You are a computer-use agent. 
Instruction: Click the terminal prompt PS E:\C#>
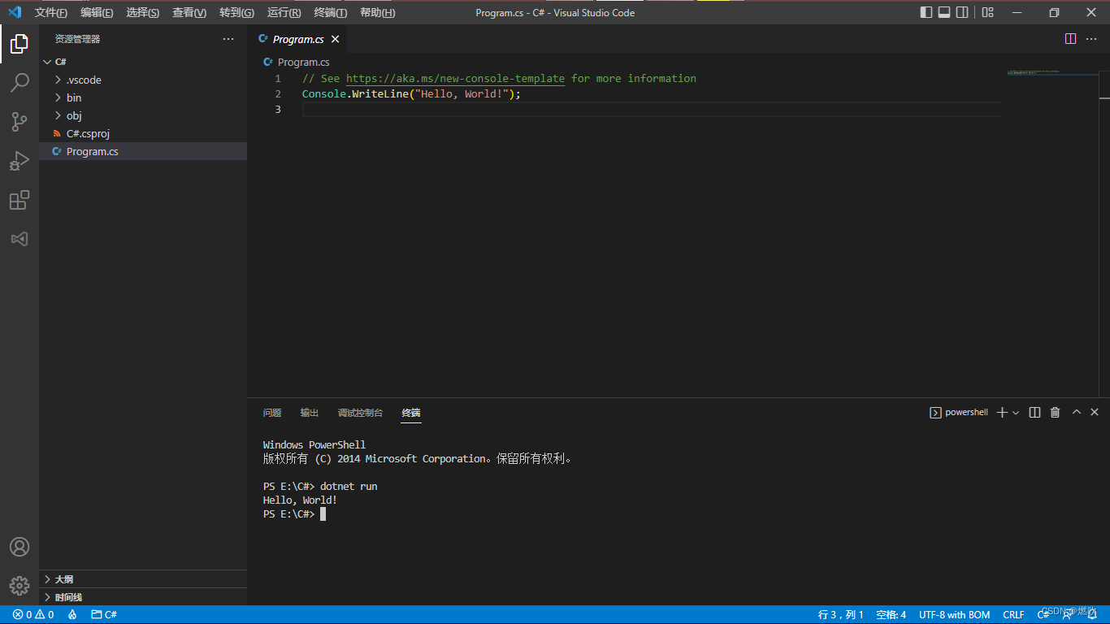[288, 514]
